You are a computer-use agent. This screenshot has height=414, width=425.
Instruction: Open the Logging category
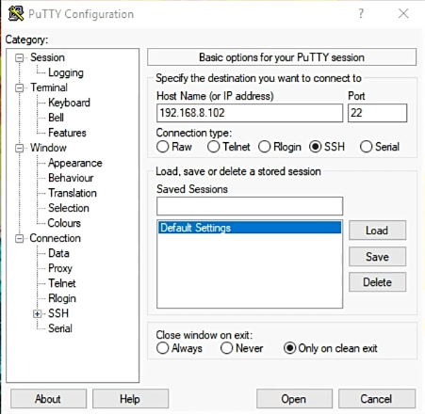(66, 72)
